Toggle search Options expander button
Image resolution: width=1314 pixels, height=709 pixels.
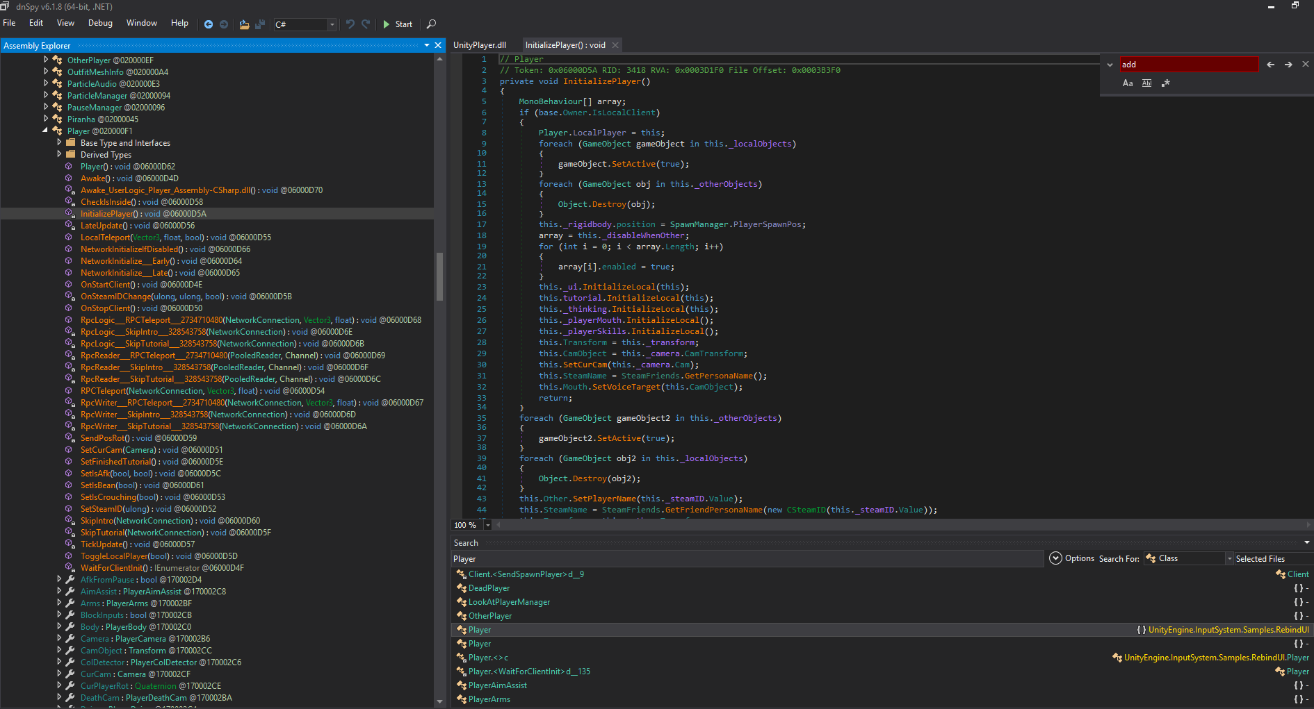coord(1055,558)
